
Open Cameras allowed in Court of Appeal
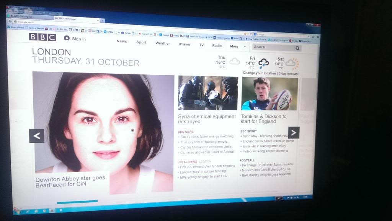[207, 152]
